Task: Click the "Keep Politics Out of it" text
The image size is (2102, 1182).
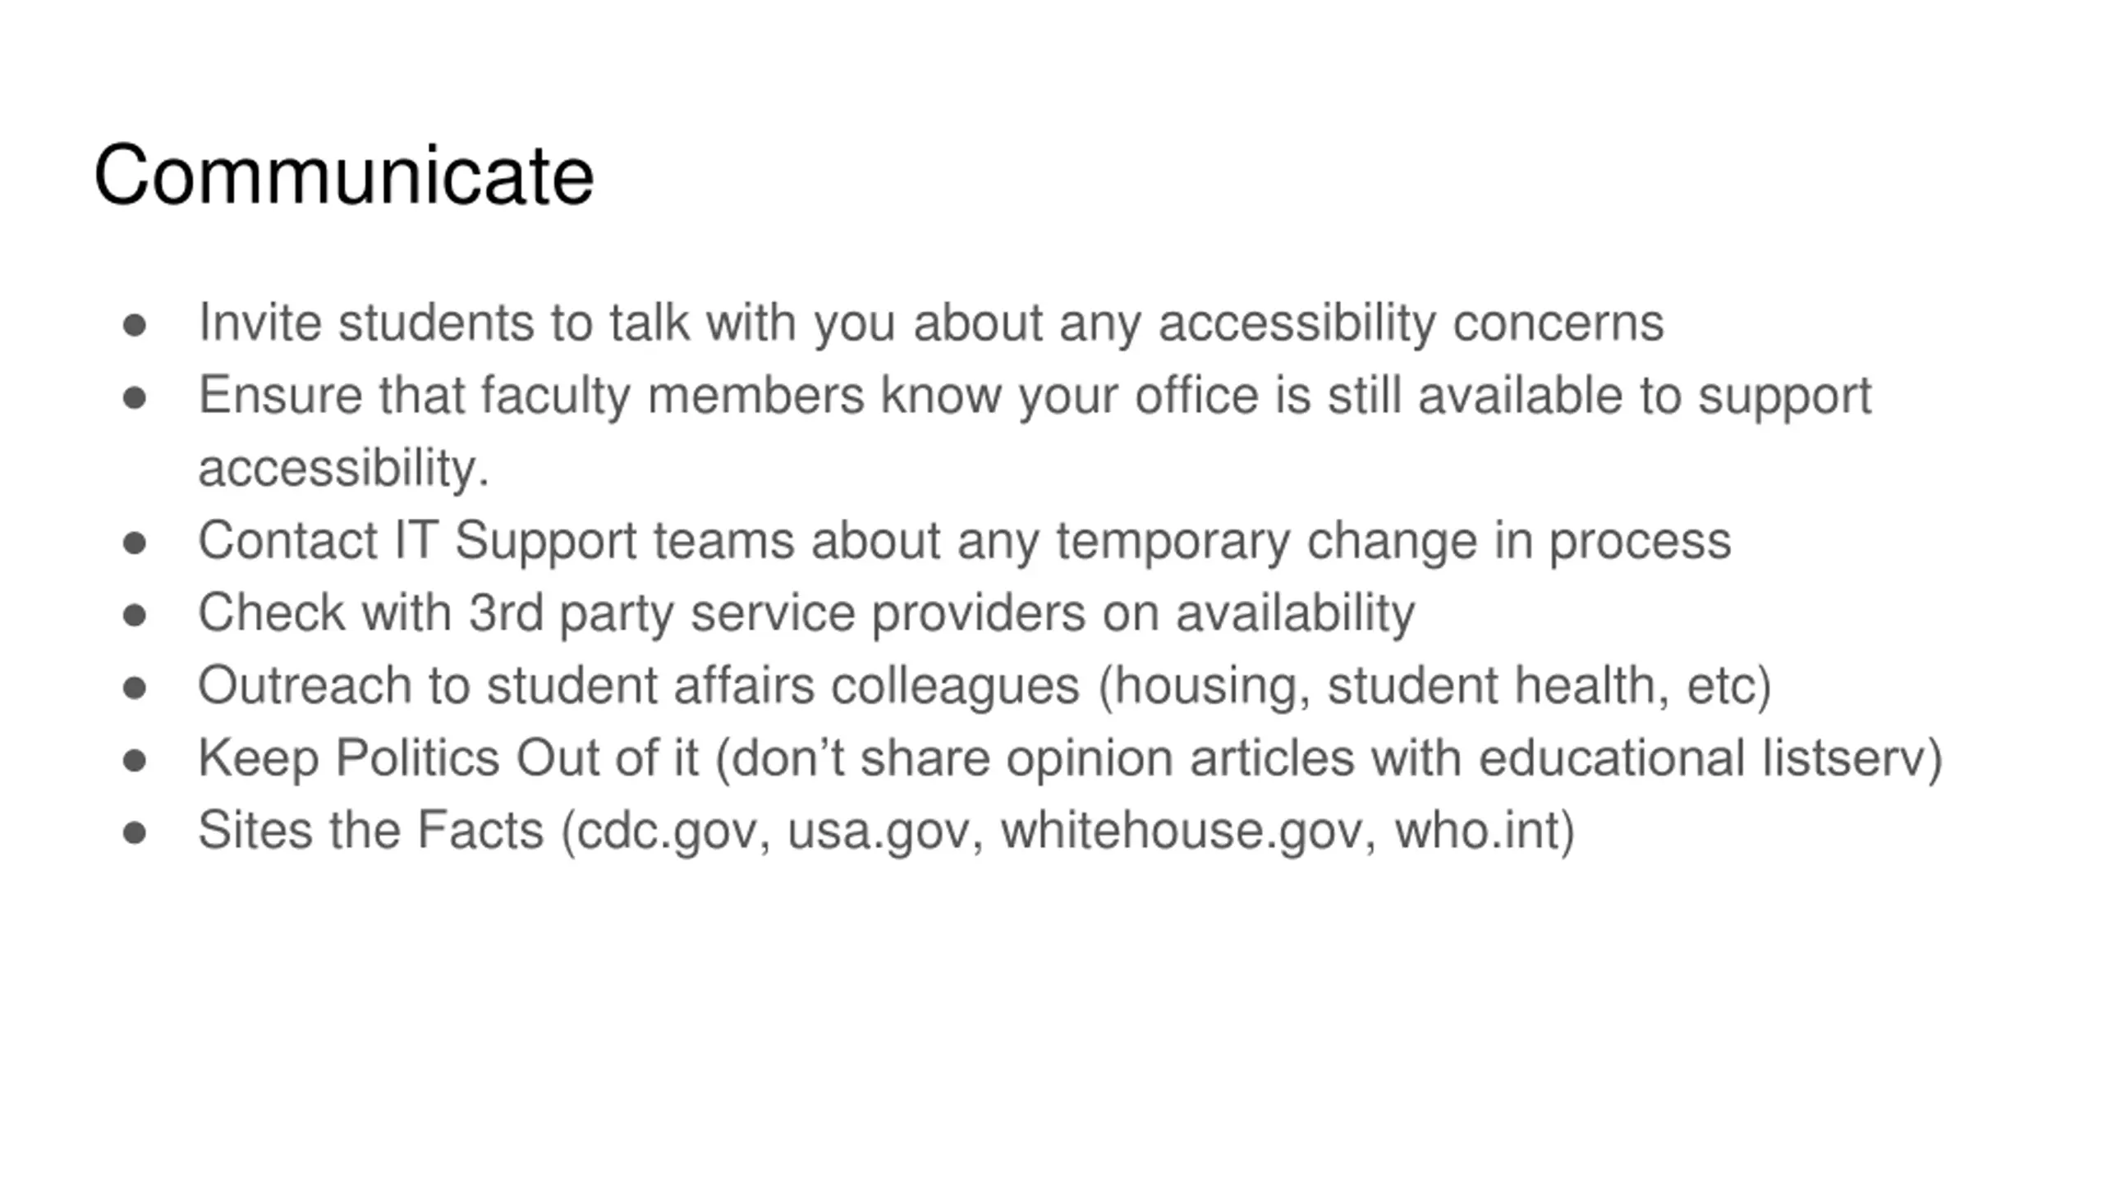Action: (448, 758)
